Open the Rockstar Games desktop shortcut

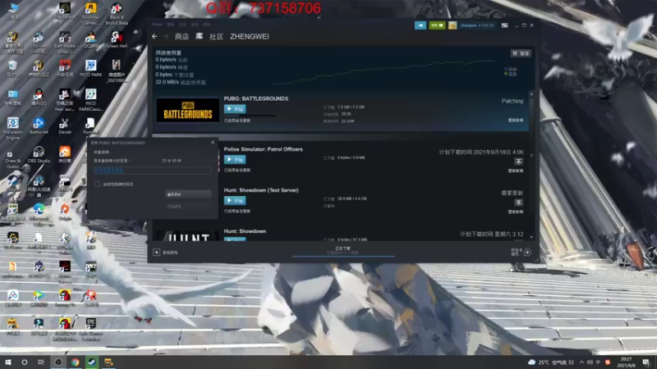(90, 14)
